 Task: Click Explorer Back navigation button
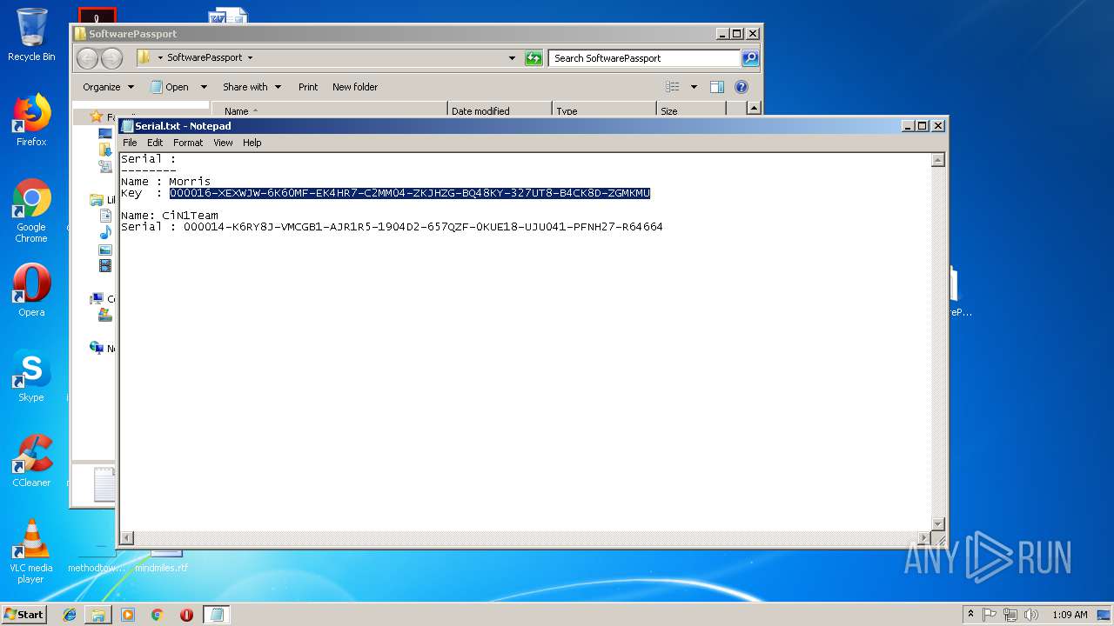[87, 58]
